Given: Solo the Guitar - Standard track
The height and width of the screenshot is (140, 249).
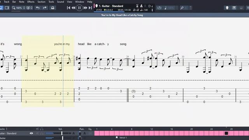Looking at the screenshot, I should [42, 133].
